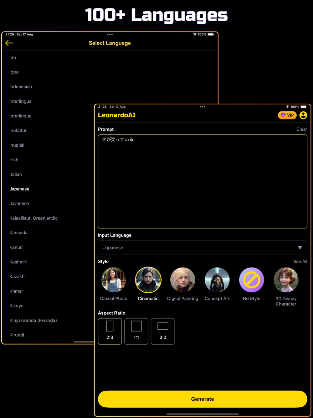
Task: Open the three-dot menu in LeonardoAI window
Action: [x=203, y=107]
